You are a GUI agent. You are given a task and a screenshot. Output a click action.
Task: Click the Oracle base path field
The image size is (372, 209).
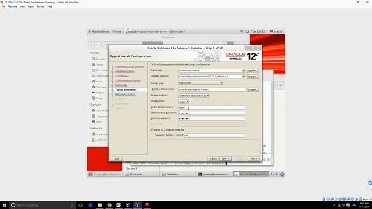point(210,71)
